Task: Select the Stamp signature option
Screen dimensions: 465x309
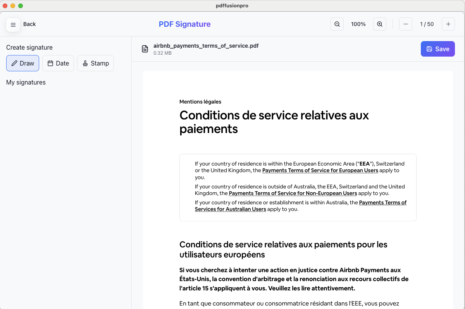Action: point(95,63)
